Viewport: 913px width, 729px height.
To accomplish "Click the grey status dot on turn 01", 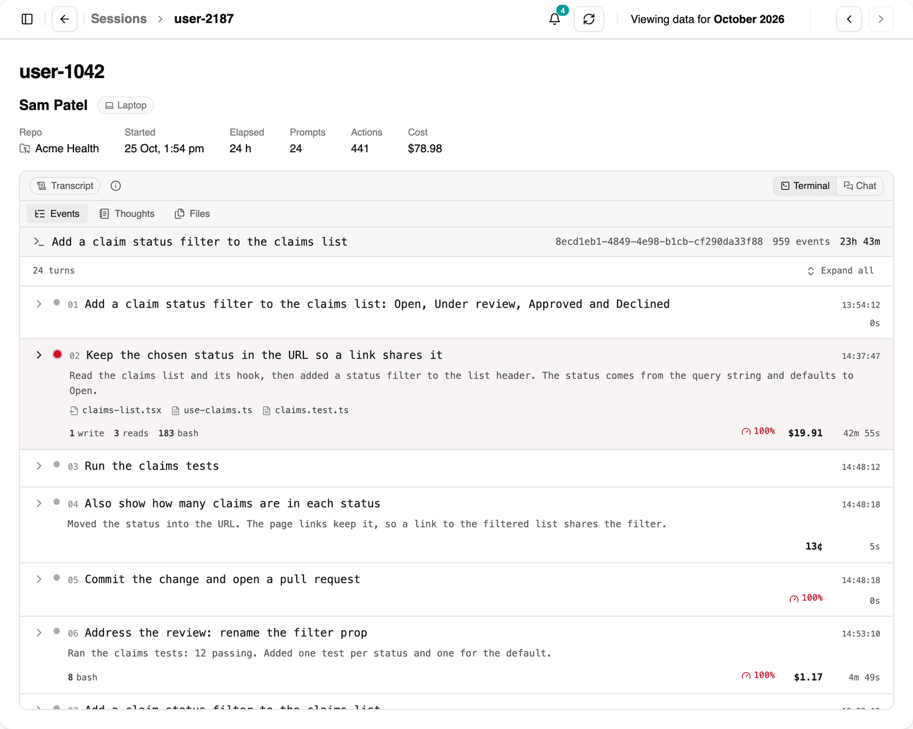I will click(x=56, y=303).
